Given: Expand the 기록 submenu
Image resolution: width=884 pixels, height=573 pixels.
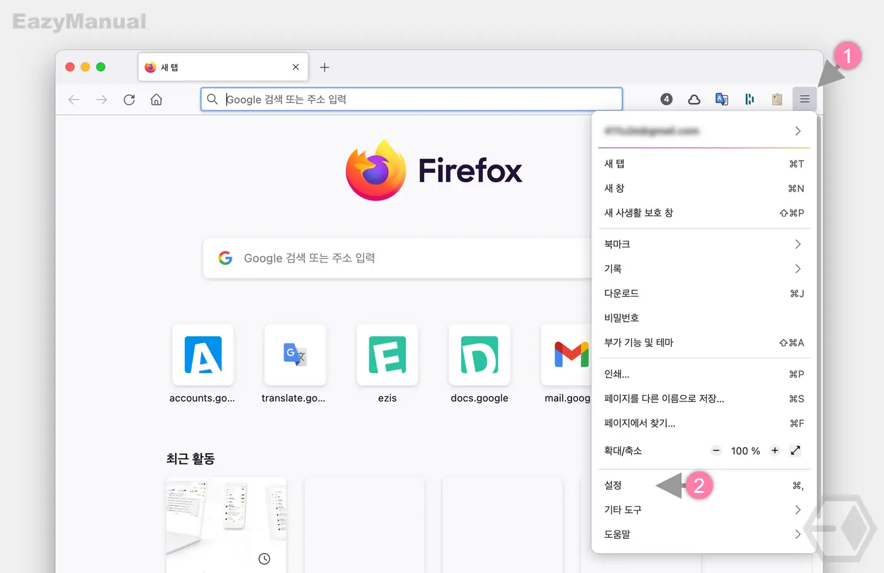Looking at the screenshot, I should tap(703, 269).
